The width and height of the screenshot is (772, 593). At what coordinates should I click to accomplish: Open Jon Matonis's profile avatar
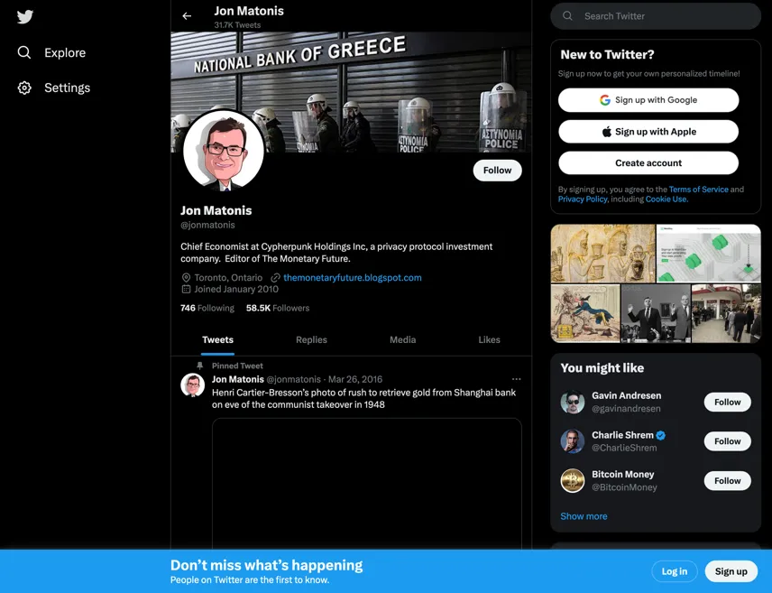click(x=224, y=151)
